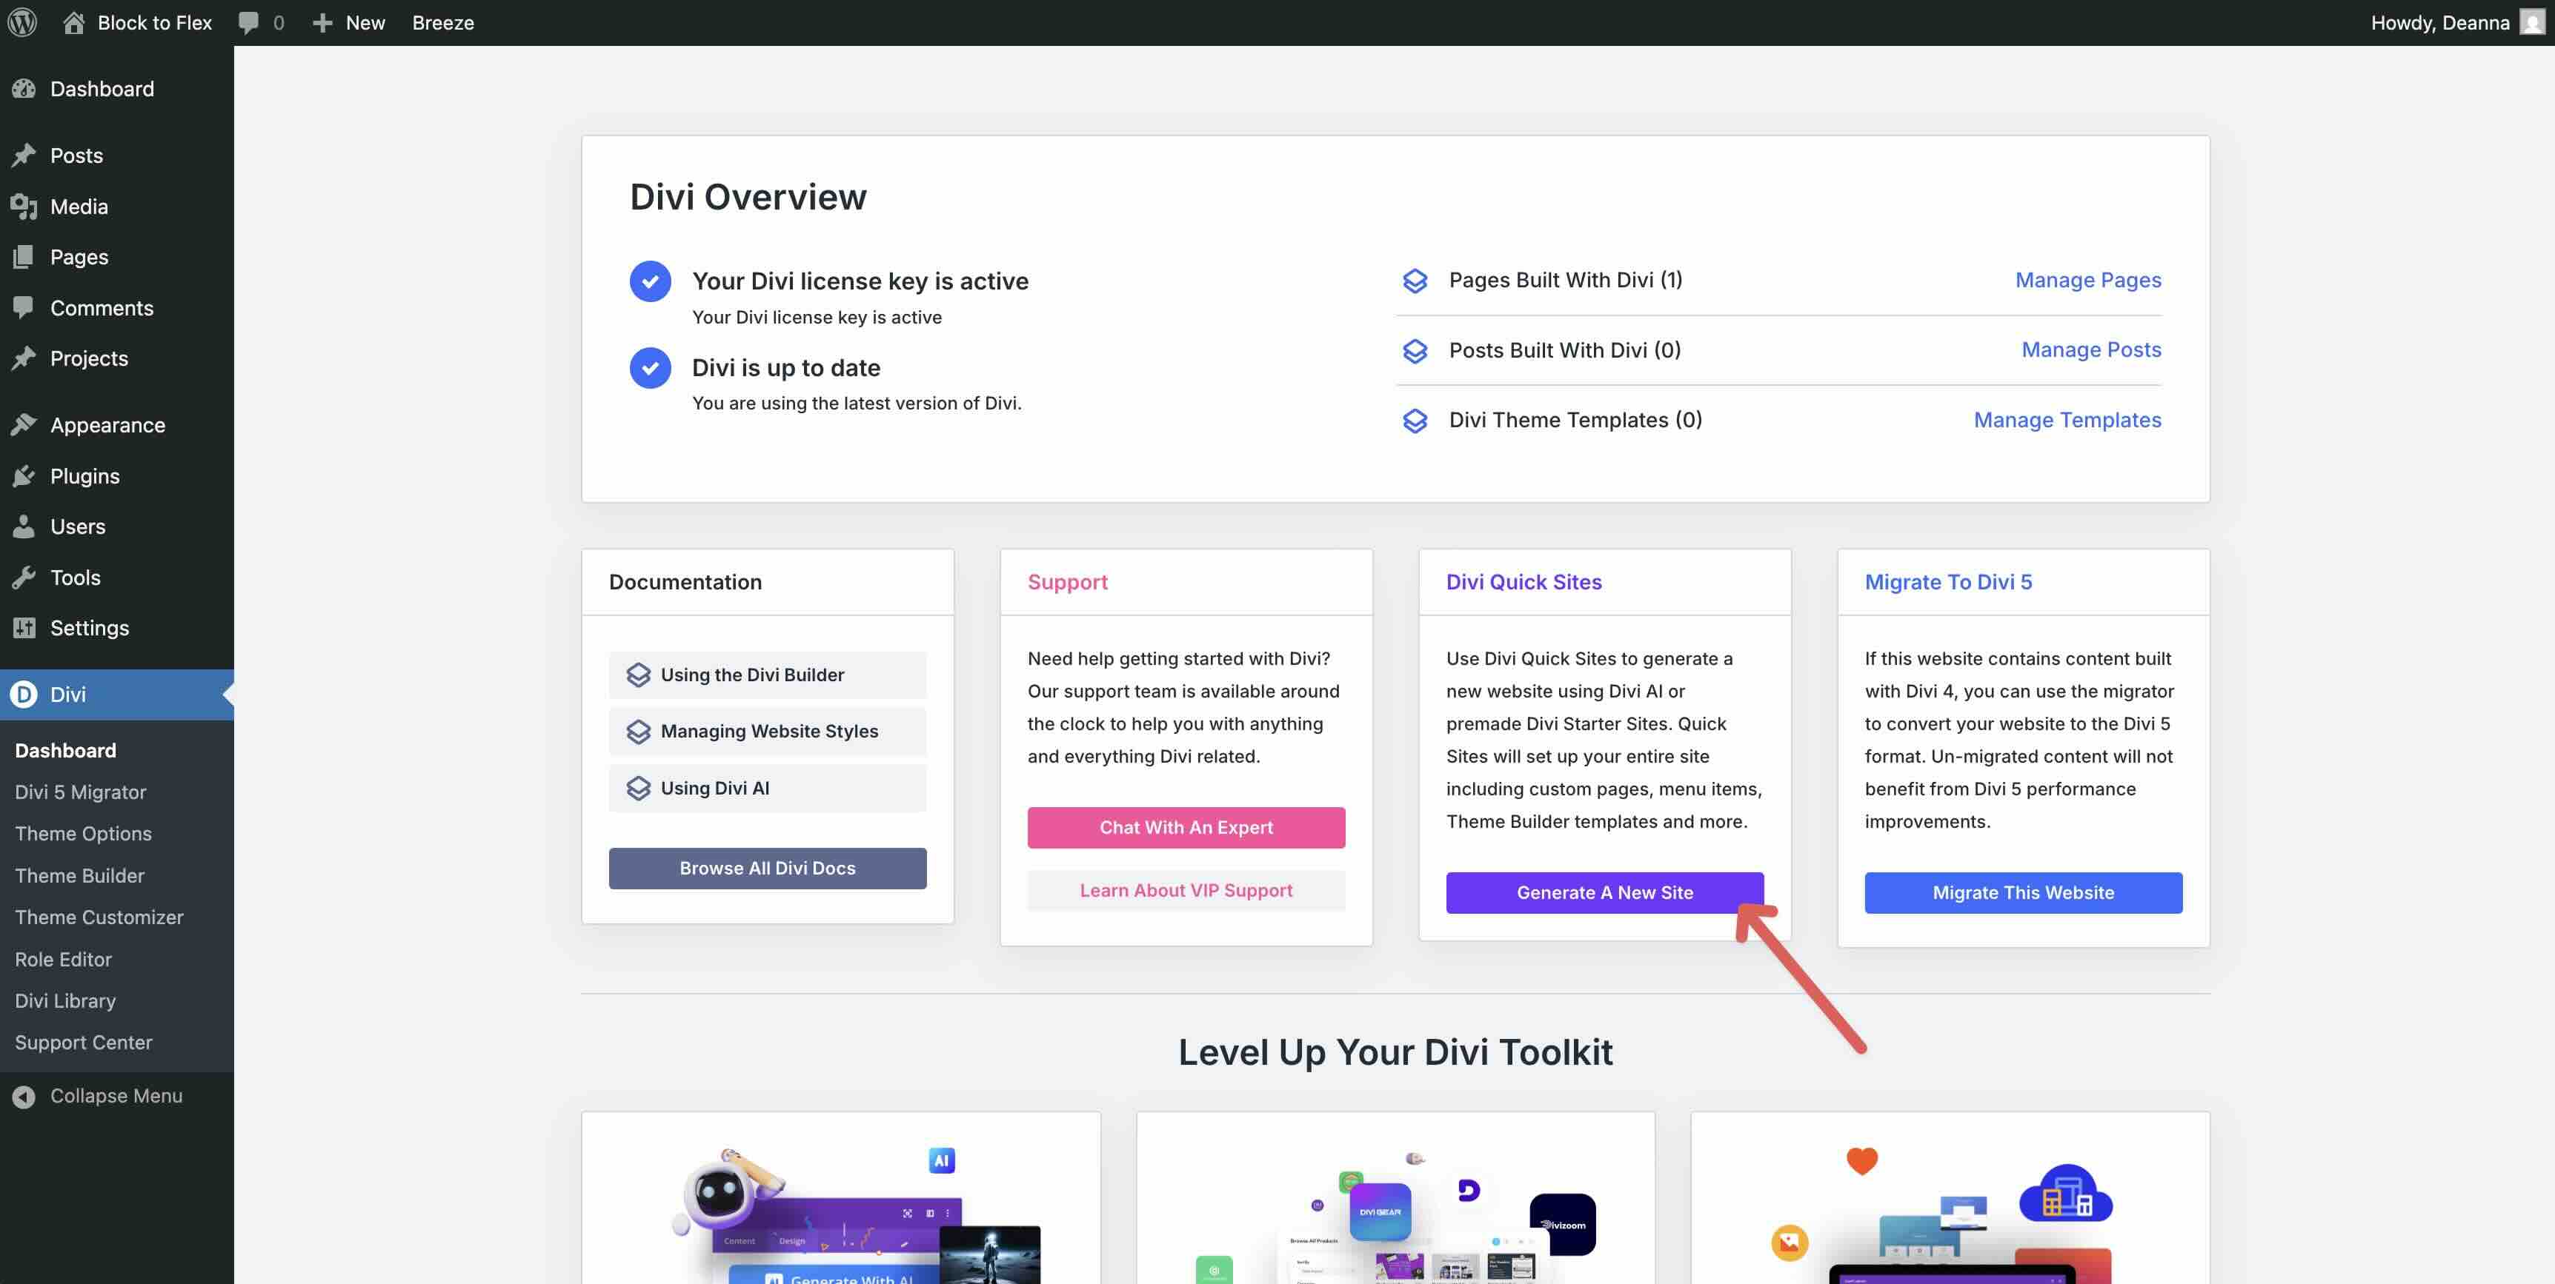
Task: Open Plugins via the plug icon
Action: point(24,476)
